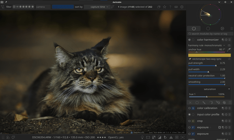This screenshot has height=140, width=234.
Task: Expand the input color profile module
Action: [208, 114]
